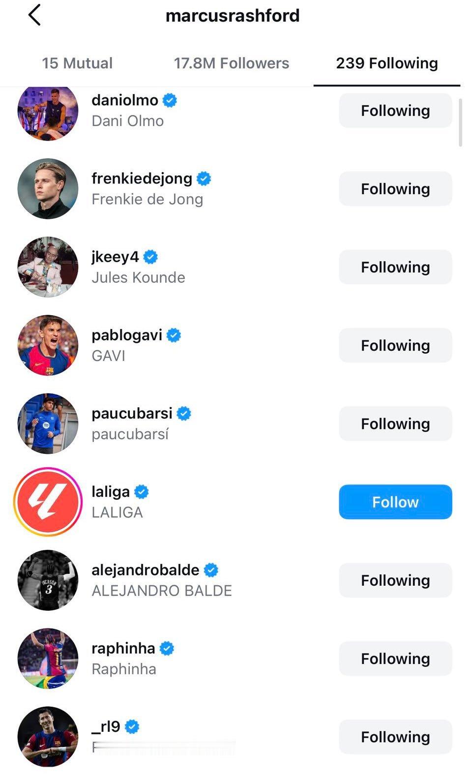Open pablogavi profile photo
Image resolution: width=465 pixels, height=779 pixels.
tap(48, 345)
